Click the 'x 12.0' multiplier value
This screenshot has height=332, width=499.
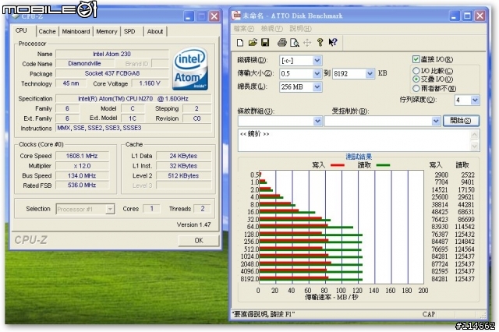click(82, 166)
